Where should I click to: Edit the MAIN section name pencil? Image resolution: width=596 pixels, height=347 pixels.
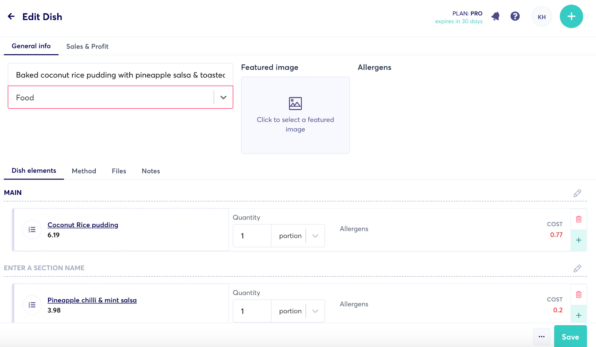tap(577, 193)
